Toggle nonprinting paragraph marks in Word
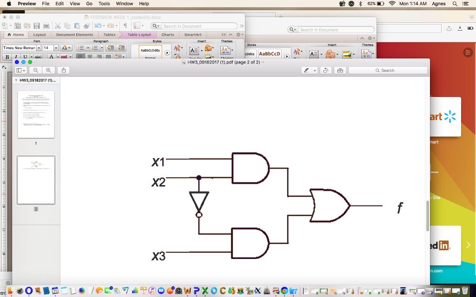 pos(125,26)
